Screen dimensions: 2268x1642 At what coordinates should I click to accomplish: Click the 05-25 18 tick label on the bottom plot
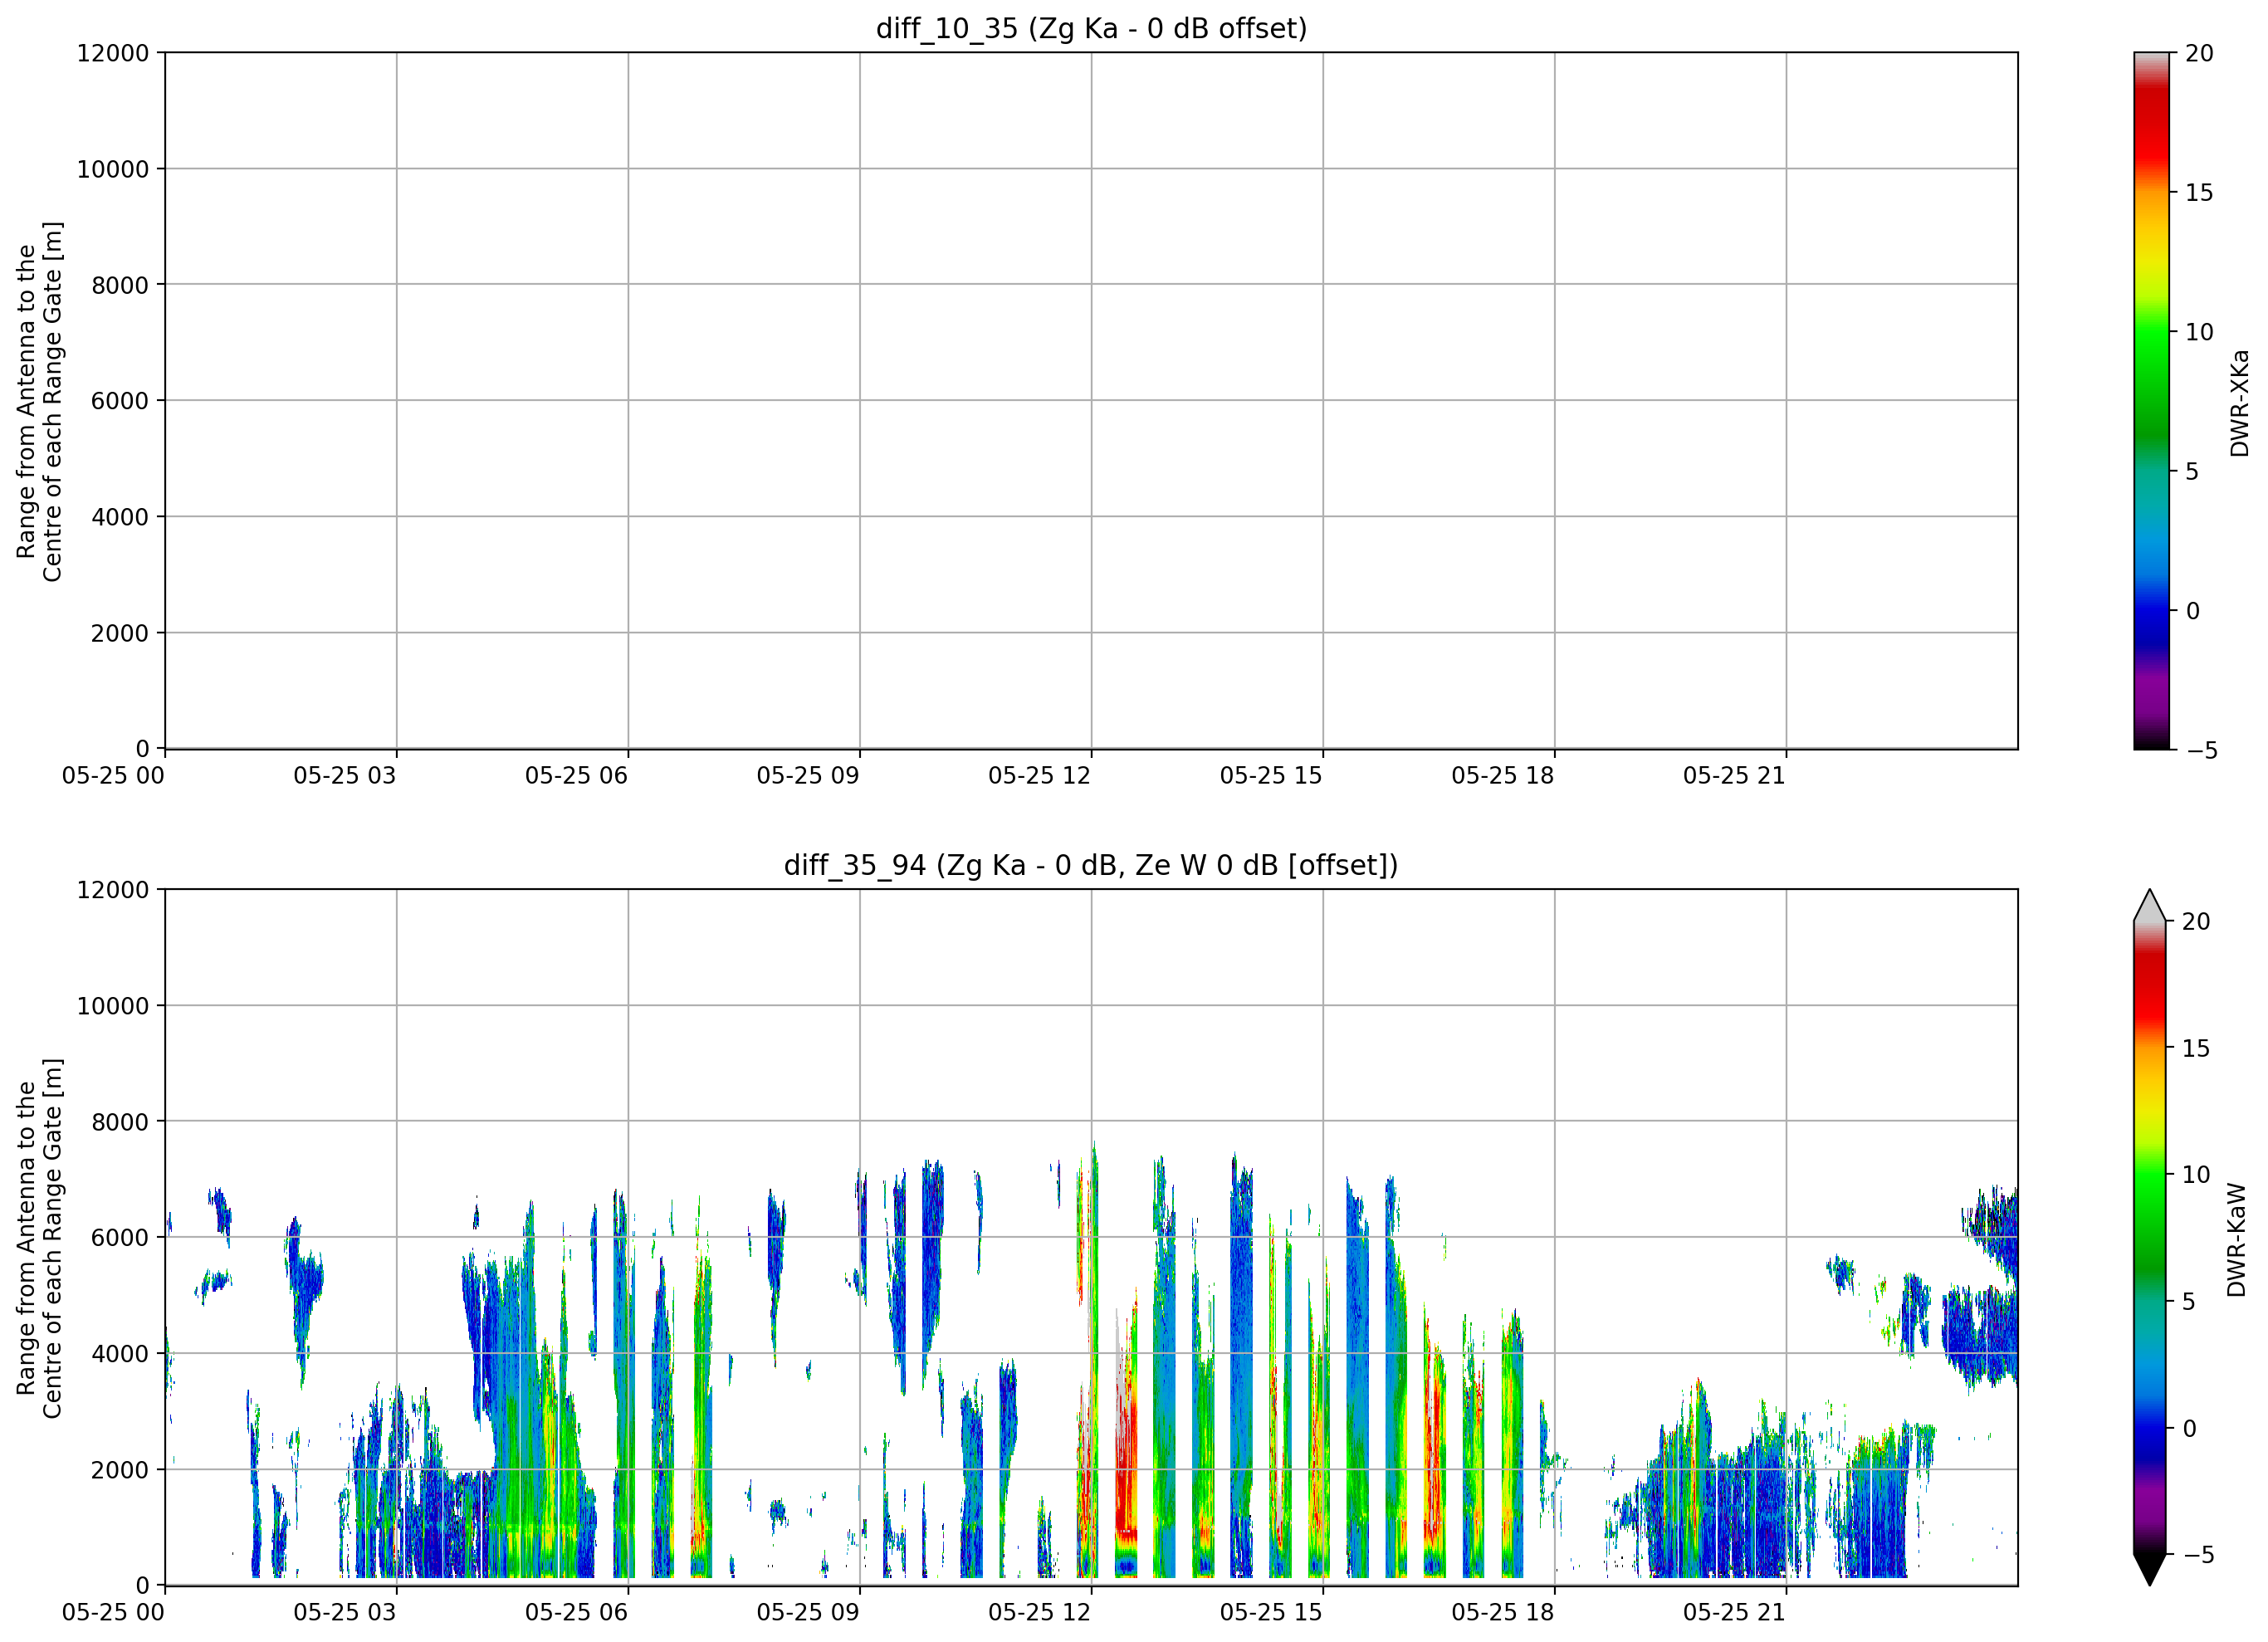point(1502,1612)
